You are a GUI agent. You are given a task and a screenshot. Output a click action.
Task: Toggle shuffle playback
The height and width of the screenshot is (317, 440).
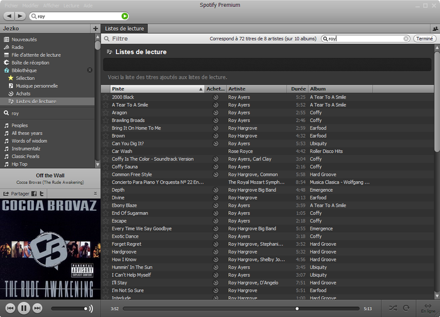[393, 308]
